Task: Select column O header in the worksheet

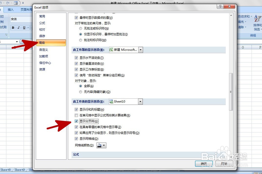Action: pyautogui.click(x=243, y=47)
